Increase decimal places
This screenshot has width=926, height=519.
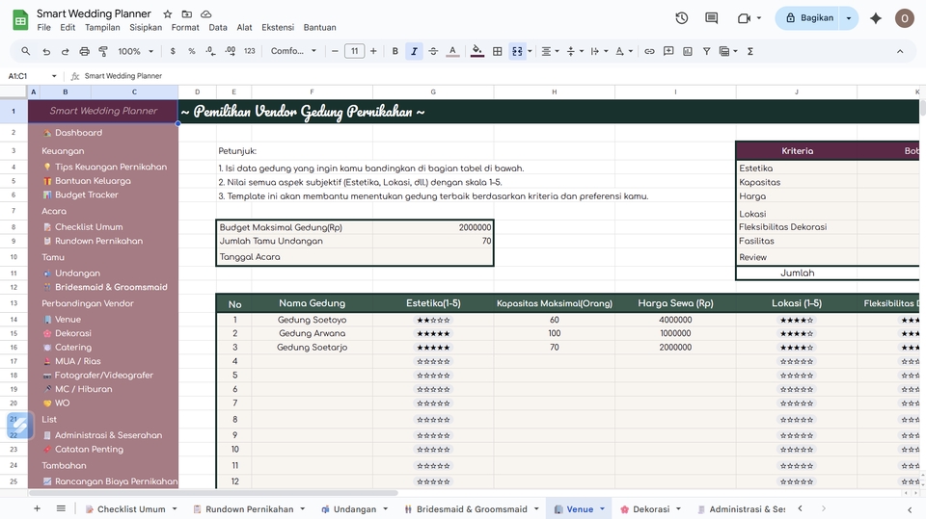[231, 51]
